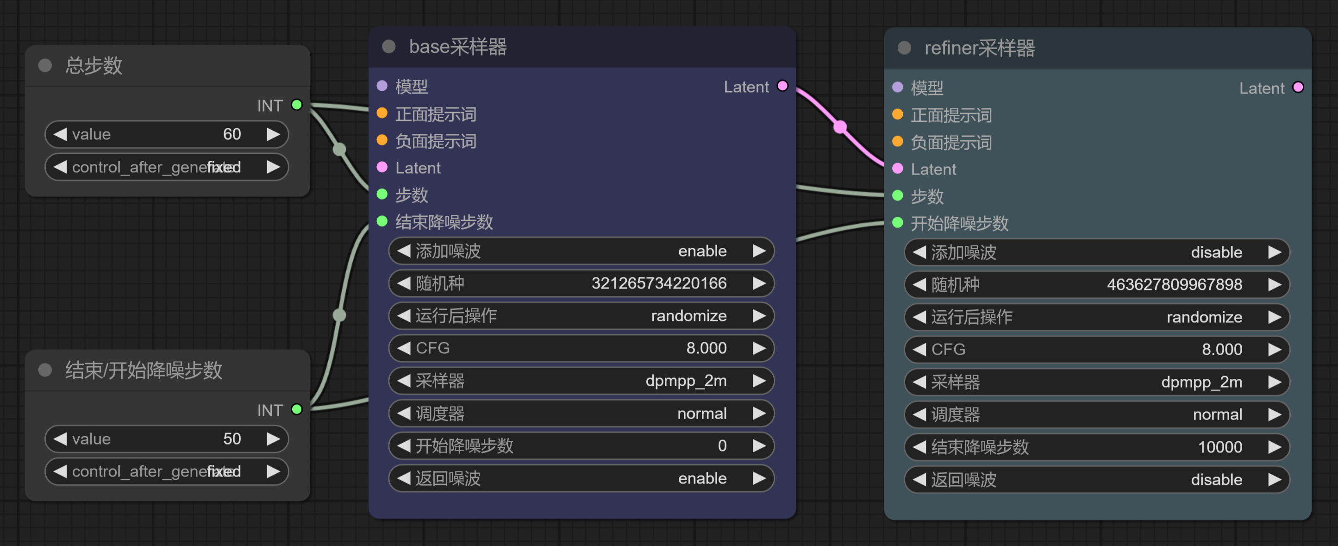The height and width of the screenshot is (546, 1338).
Task: Open 运行后操作 randomize dropdown on refiner采样器
Action: click(x=1097, y=317)
